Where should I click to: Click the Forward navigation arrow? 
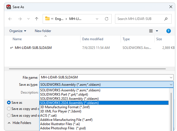(x=20, y=19)
